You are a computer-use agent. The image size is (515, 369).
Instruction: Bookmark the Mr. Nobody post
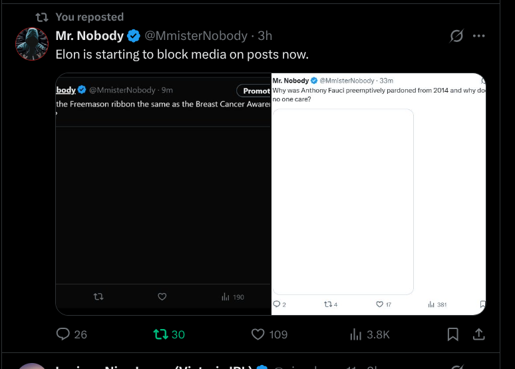tap(453, 334)
